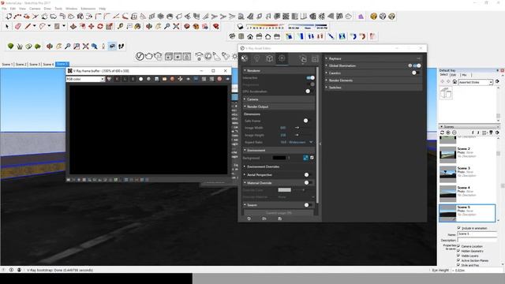Open the Lights tab bulb icon
The width and height of the screenshot is (505, 284).
[256, 58]
